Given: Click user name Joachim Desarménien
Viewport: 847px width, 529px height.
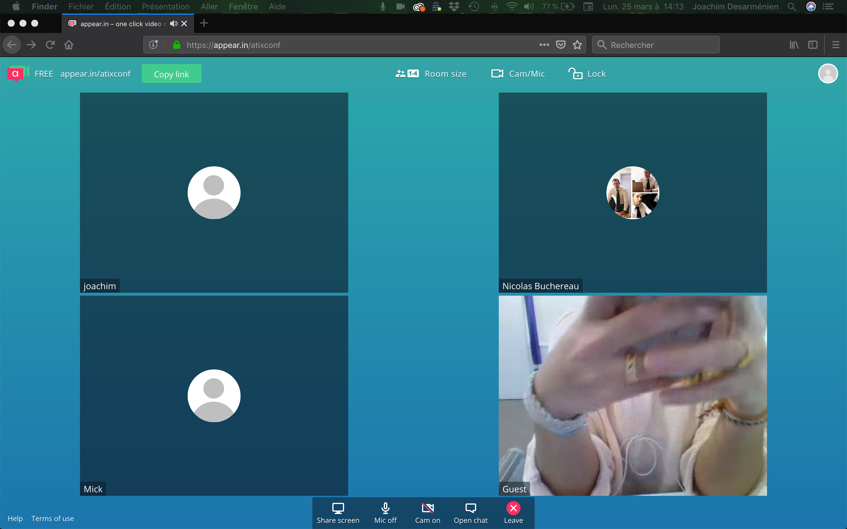Looking at the screenshot, I should [735, 6].
